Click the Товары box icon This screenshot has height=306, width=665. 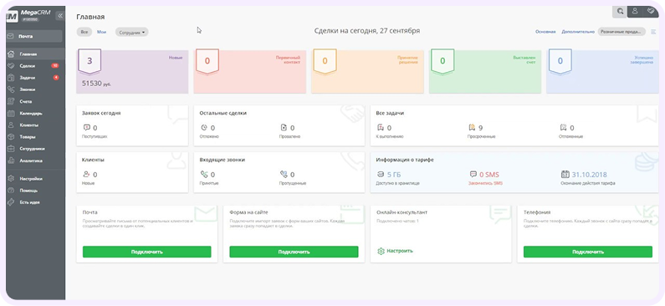(x=11, y=137)
